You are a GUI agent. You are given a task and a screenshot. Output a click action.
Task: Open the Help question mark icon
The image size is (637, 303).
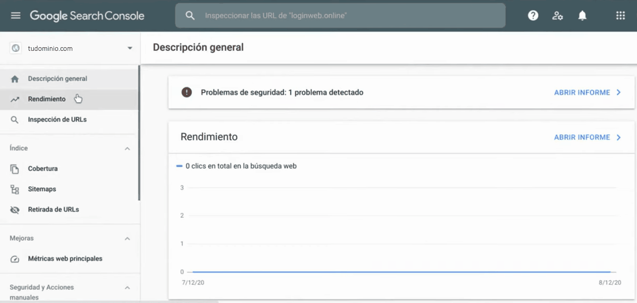point(533,16)
